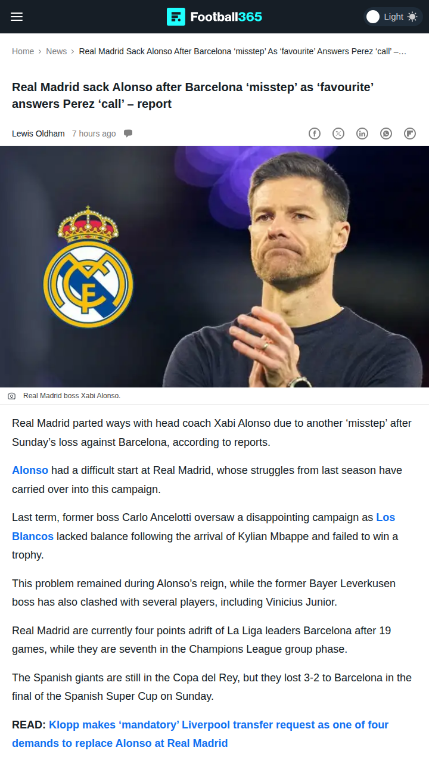Click the article headline text
The image size is (429, 763).
tap(193, 95)
